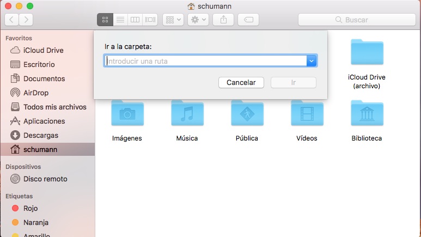Switch to icon view

pyautogui.click(x=105, y=20)
